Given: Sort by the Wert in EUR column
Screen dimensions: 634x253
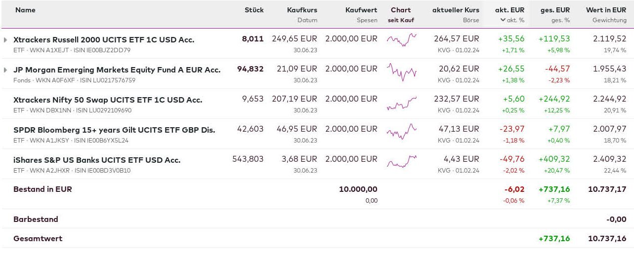Looking at the screenshot, I should point(606,10).
